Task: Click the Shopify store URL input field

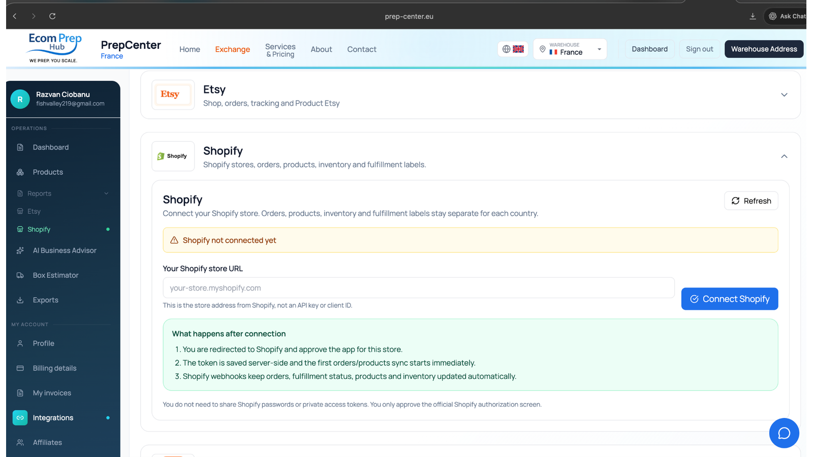Action: pyautogui.click(x=419, y=288)
